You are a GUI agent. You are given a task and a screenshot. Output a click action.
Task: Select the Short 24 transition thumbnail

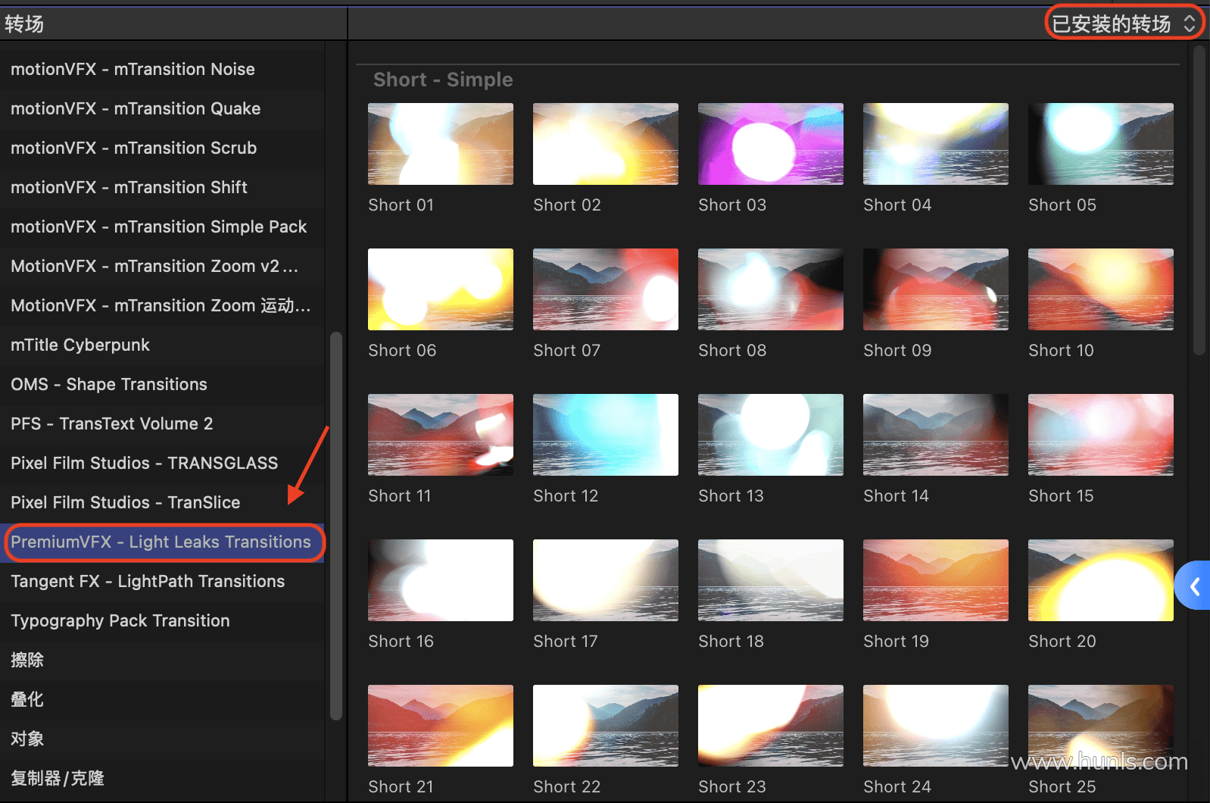click(x=936, y=726)
